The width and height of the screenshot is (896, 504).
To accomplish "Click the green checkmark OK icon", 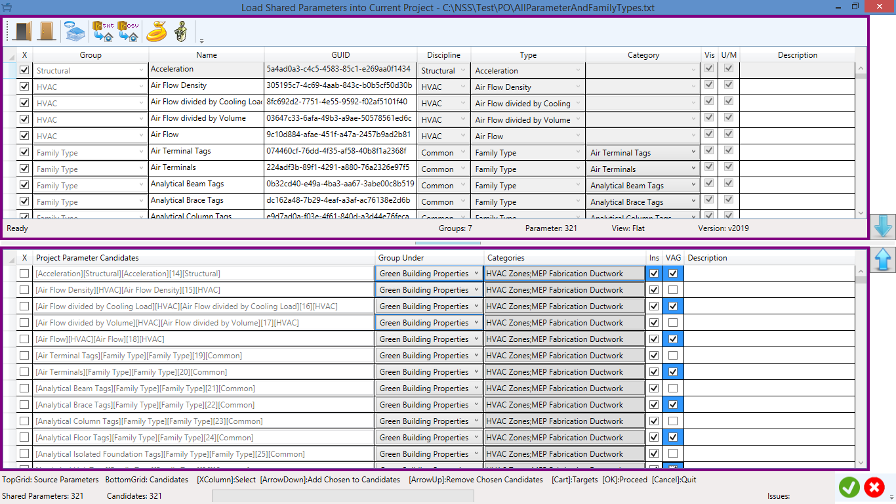I will point(849,488).
